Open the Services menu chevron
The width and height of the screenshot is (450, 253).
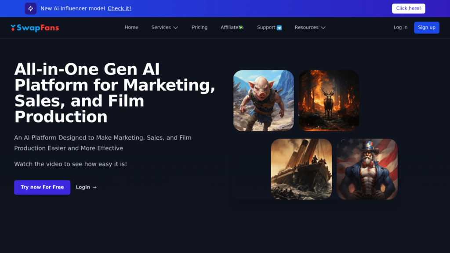176,28
